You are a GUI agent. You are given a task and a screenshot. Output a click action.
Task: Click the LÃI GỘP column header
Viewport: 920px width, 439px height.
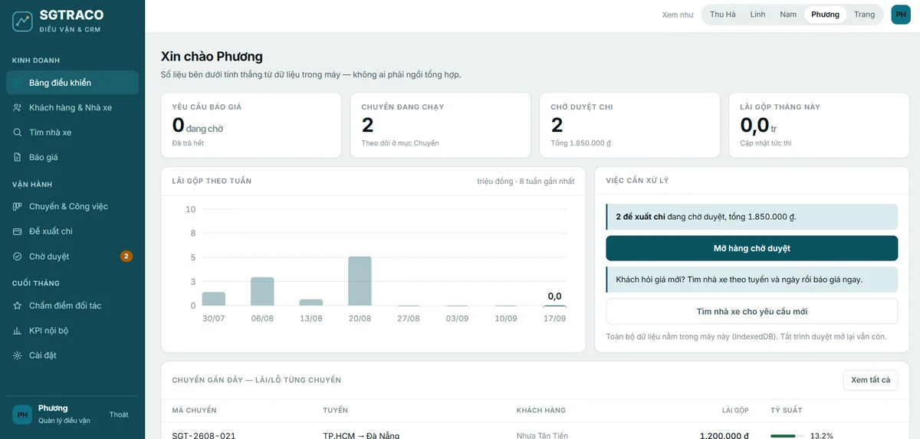click(735, 410)
